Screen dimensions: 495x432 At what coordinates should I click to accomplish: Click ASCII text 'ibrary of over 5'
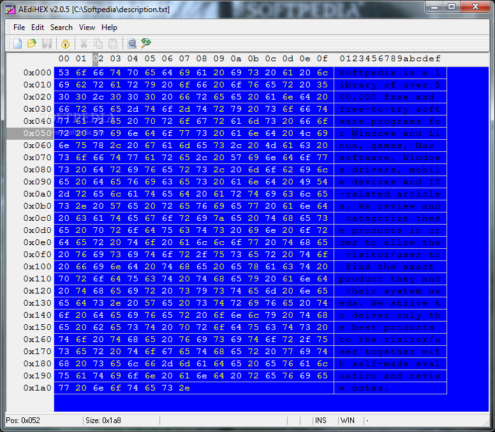pyautogui.click(x=390, y=85)
